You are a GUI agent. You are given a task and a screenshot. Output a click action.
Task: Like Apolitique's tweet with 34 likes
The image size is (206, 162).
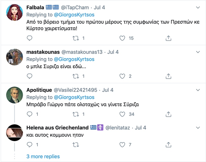click(122, 114)
